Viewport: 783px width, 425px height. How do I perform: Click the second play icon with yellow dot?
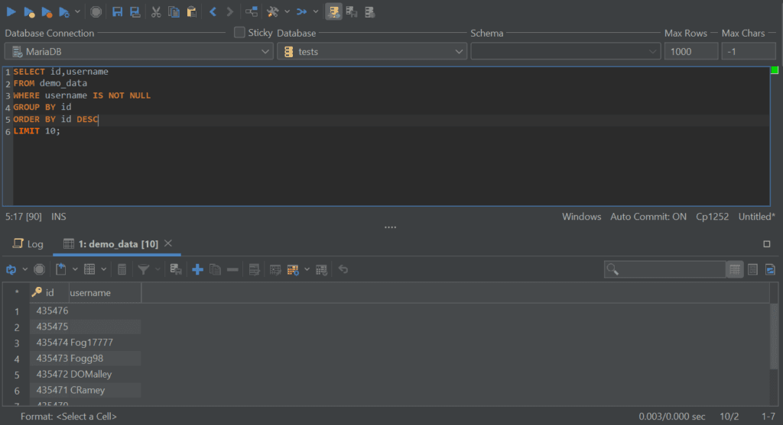29,12
